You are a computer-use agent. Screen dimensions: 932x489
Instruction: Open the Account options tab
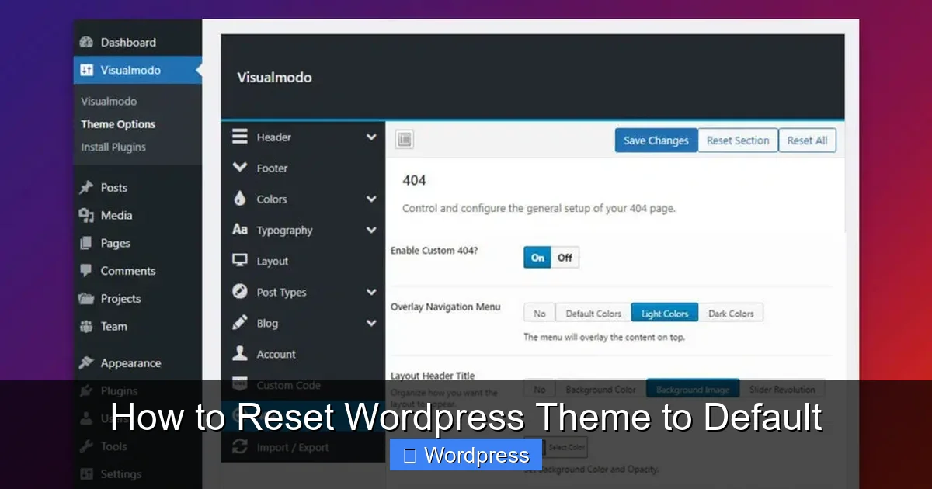point(303,355)
